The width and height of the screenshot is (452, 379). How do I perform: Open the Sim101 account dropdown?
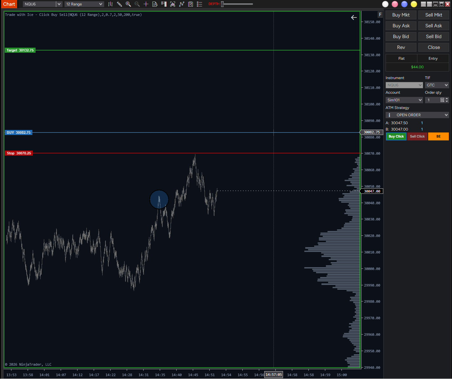404,100
